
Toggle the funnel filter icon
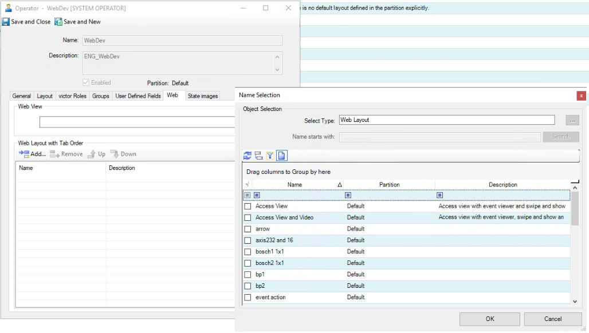click(x=270, y=156)
